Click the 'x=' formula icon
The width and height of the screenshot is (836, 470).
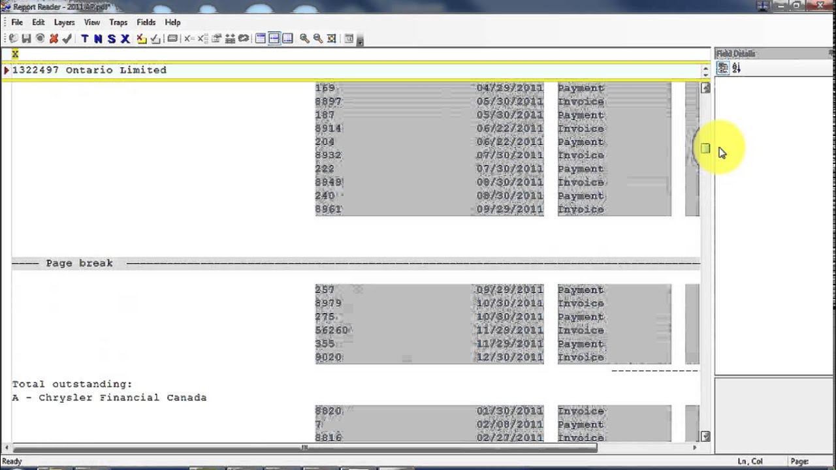[189, 39]
